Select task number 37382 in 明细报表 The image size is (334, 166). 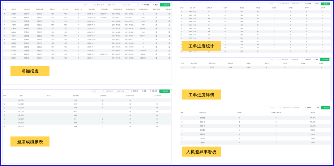(x=13, y=14)
